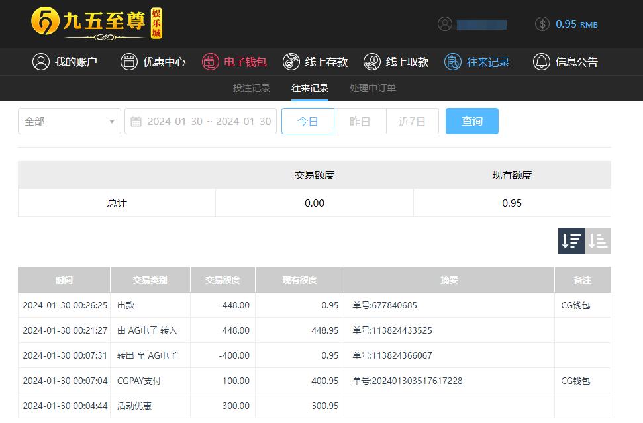The height and width of the screenshot is (423, 643).
Task: Open 我的账户 menu item
Action: pyautogui.click(x=65, y=62)
